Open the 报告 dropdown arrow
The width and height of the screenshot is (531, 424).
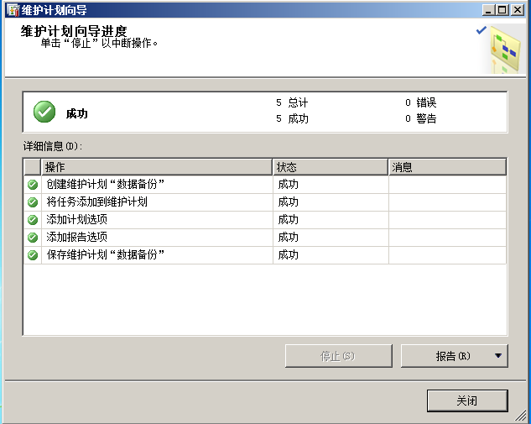[x=498, y=356]
